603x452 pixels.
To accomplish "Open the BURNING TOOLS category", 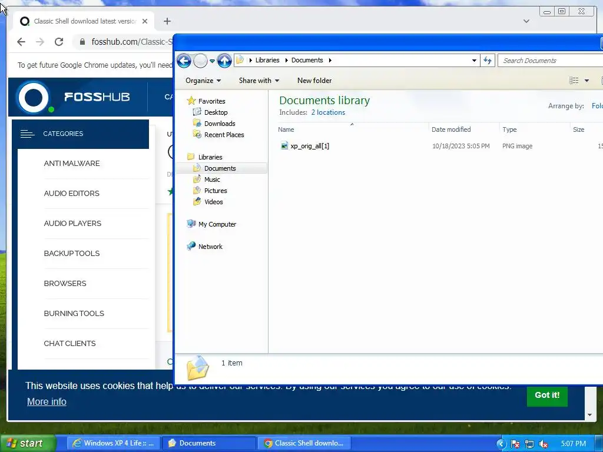I will coord(74,313).
